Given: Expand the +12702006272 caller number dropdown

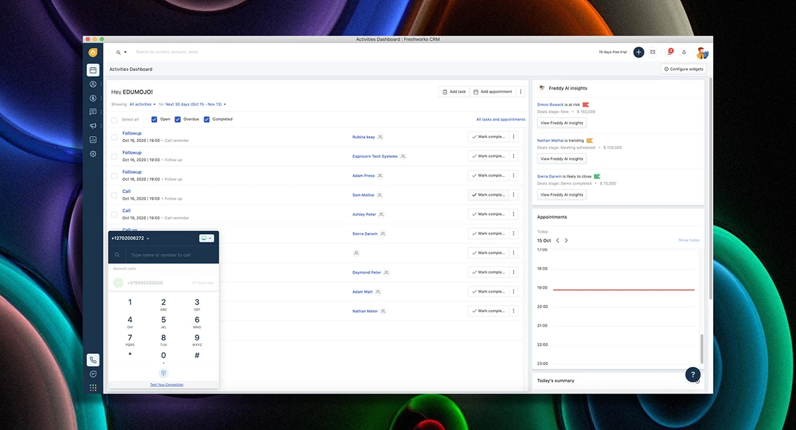Looking at the screenshot, I should 131,238.
